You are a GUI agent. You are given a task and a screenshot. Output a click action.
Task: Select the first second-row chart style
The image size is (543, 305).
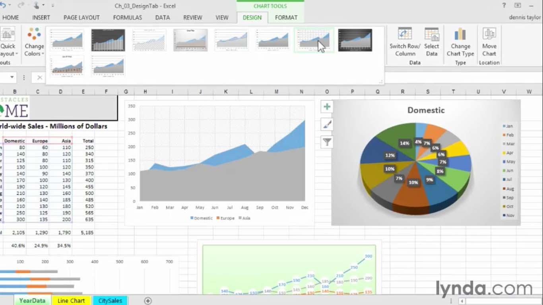tap(67, 66)
